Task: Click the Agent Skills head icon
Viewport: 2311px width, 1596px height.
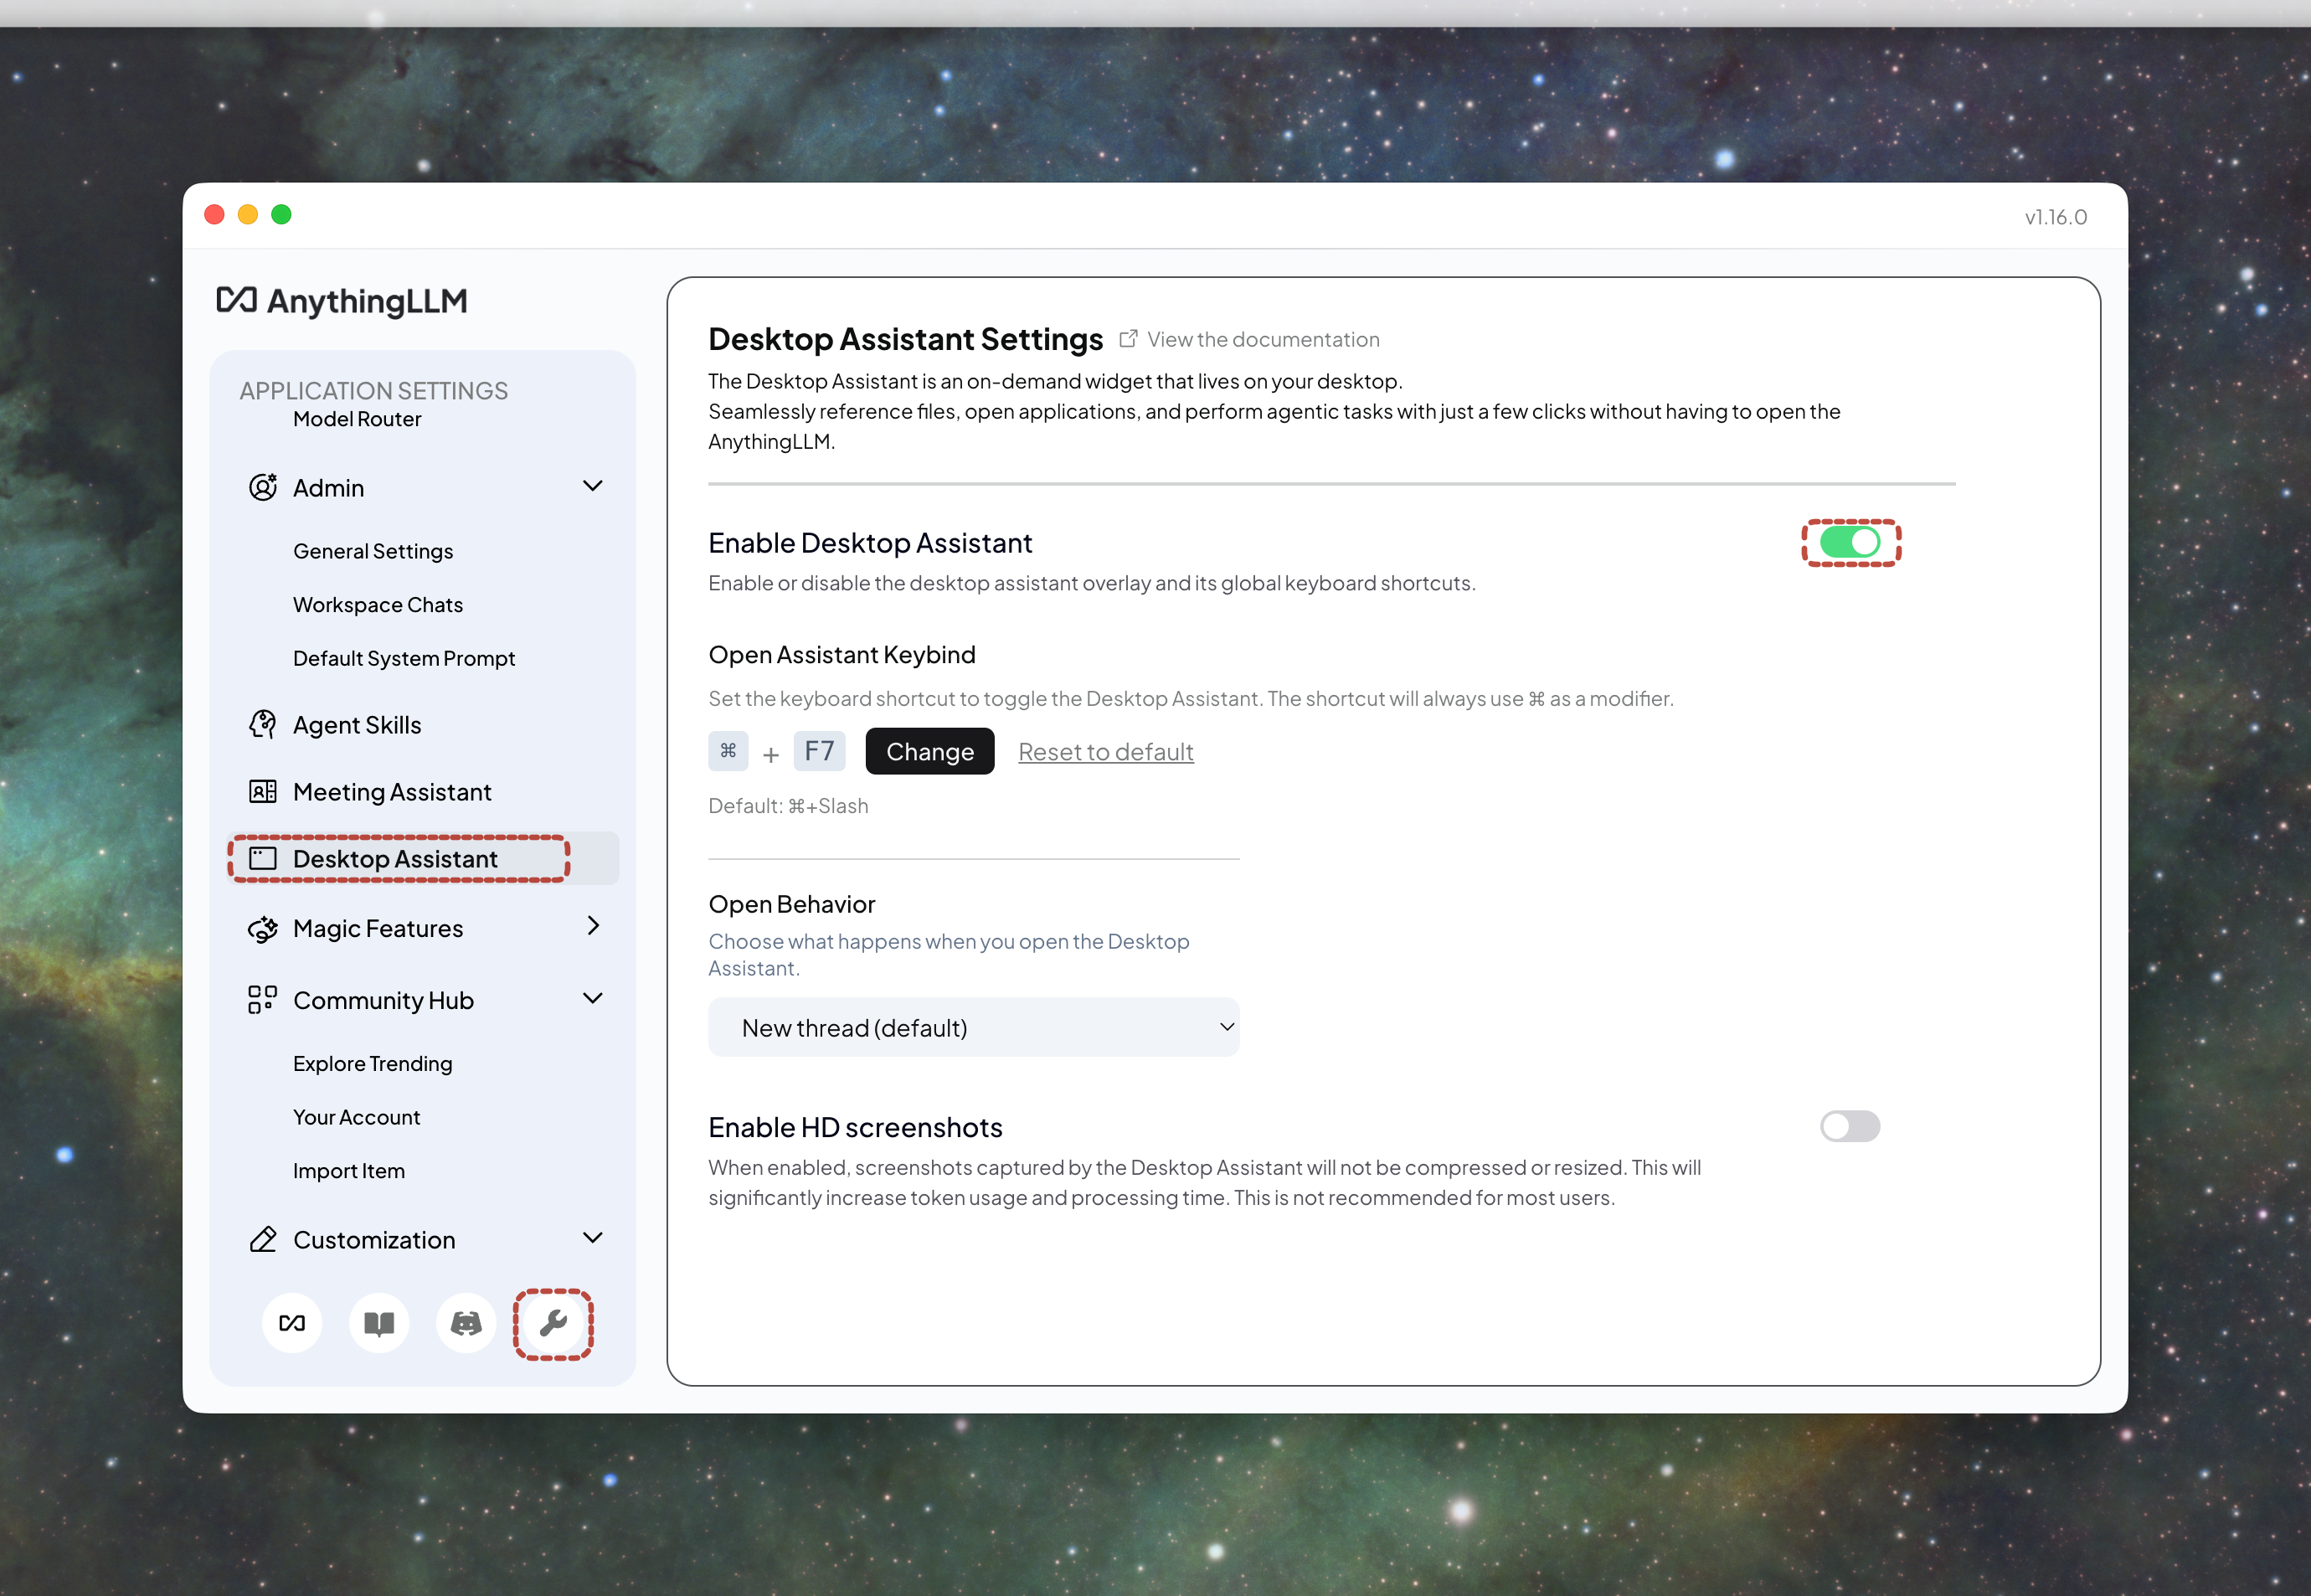Action: click(x=262, y=724)
